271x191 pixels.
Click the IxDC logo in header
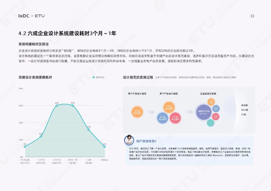pos(24,16)
